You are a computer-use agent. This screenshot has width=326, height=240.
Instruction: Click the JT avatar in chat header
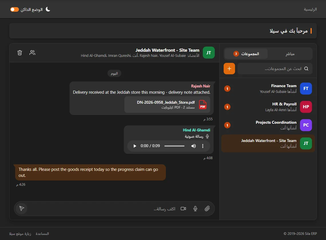[208, 53]
